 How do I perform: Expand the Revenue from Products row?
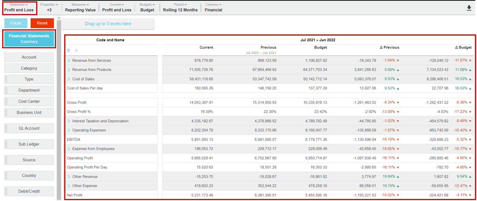(x=69, y=70)
